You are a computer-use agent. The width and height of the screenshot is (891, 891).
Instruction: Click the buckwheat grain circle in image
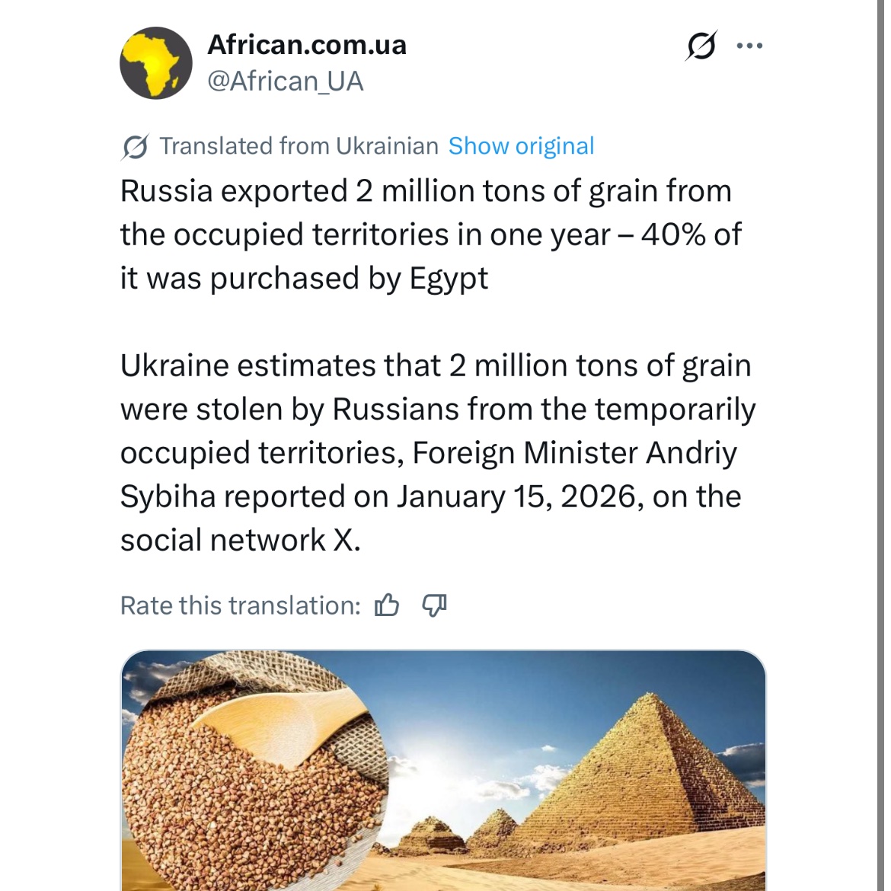(x=251, y=777)
